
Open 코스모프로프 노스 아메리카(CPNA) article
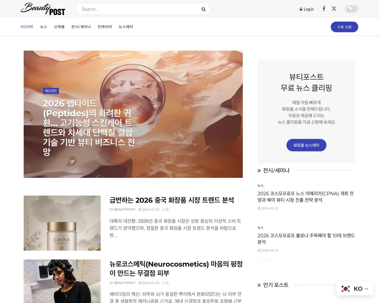tap(306, 197)
